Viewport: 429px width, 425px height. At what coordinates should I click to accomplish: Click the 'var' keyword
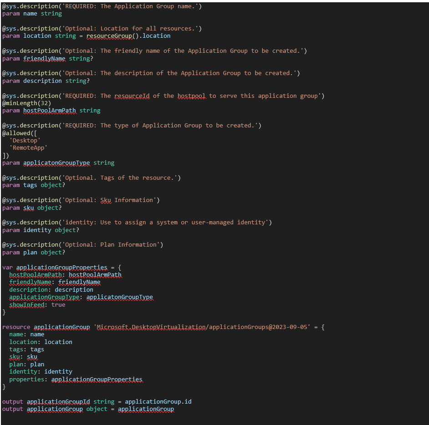click(7, 267)
